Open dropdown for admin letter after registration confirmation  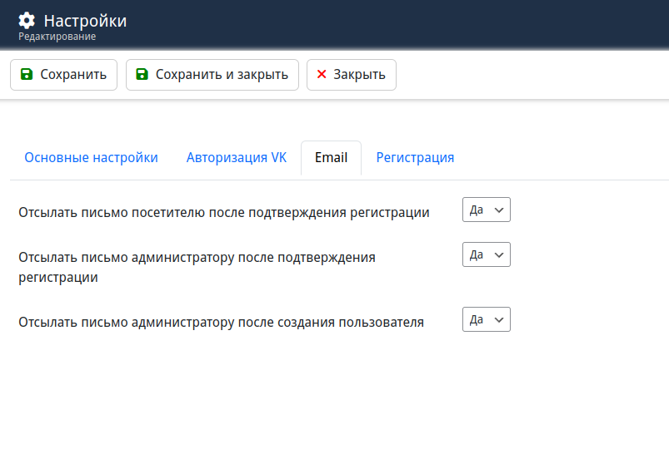[486, 254]
